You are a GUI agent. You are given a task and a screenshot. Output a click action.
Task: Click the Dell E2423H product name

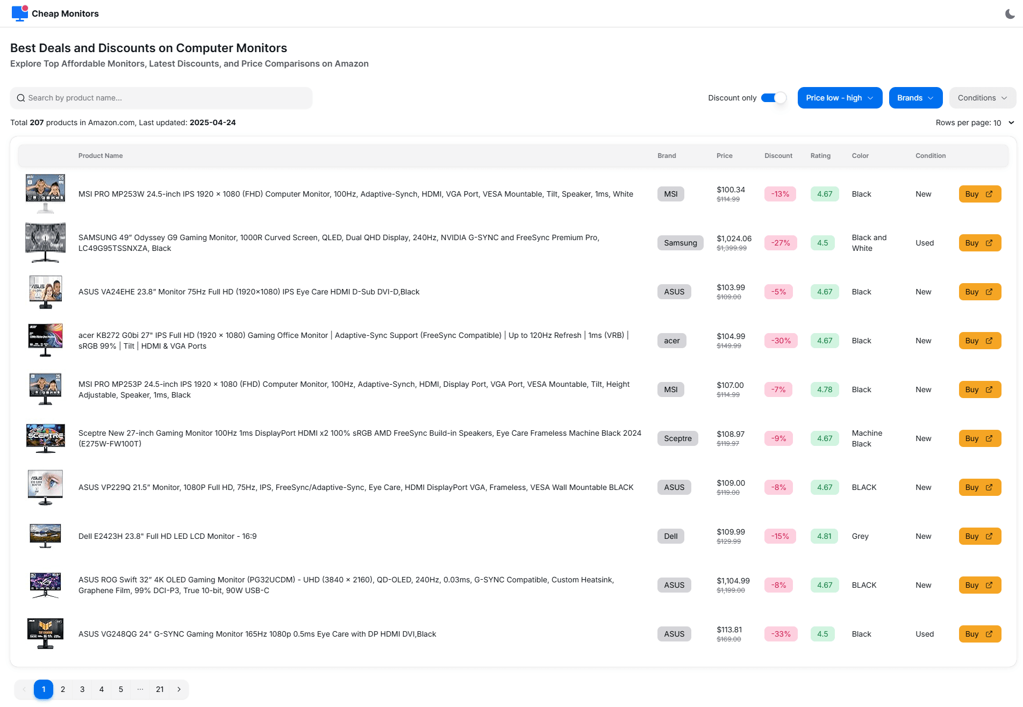[x=167, y=536]
